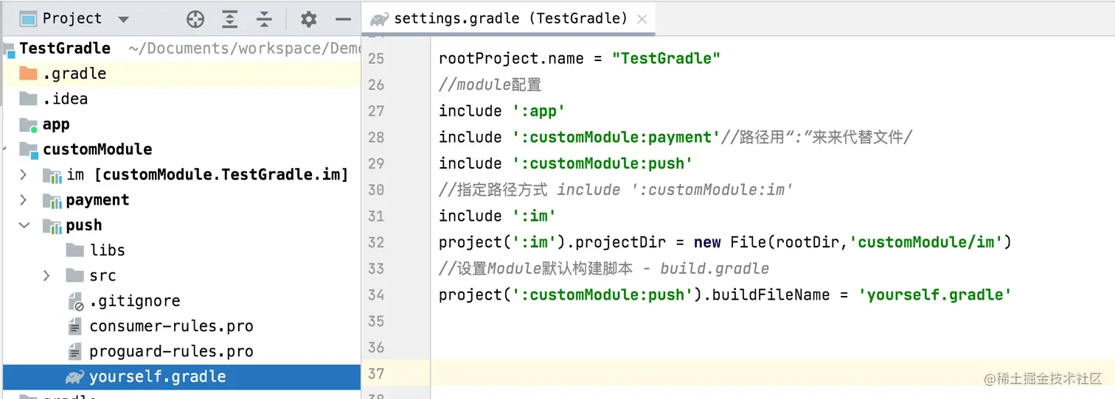Viewport: 1115px width, 399px height.
Task: Click the Collapse All toolbar icon
Action: [264, 20]
